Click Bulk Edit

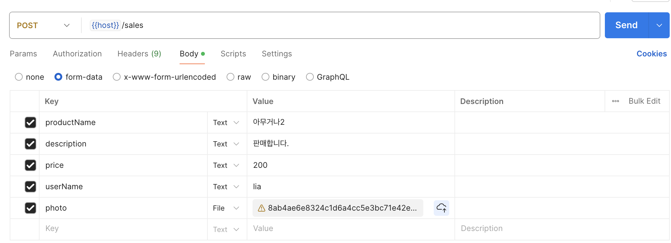click(644, 101)
